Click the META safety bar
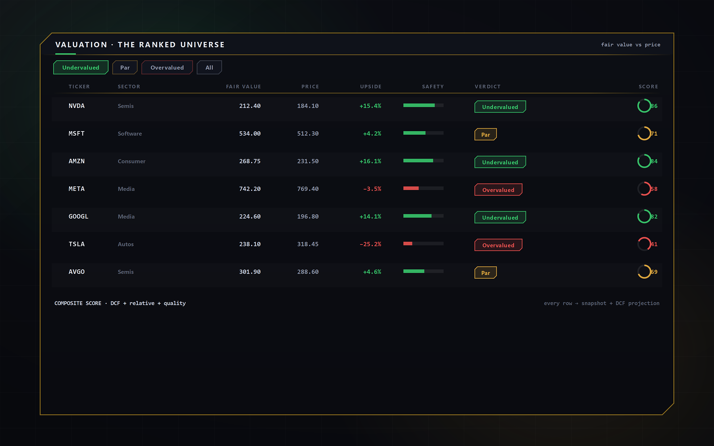The height and width of the screenshot is (446, 714). point(423,188)
